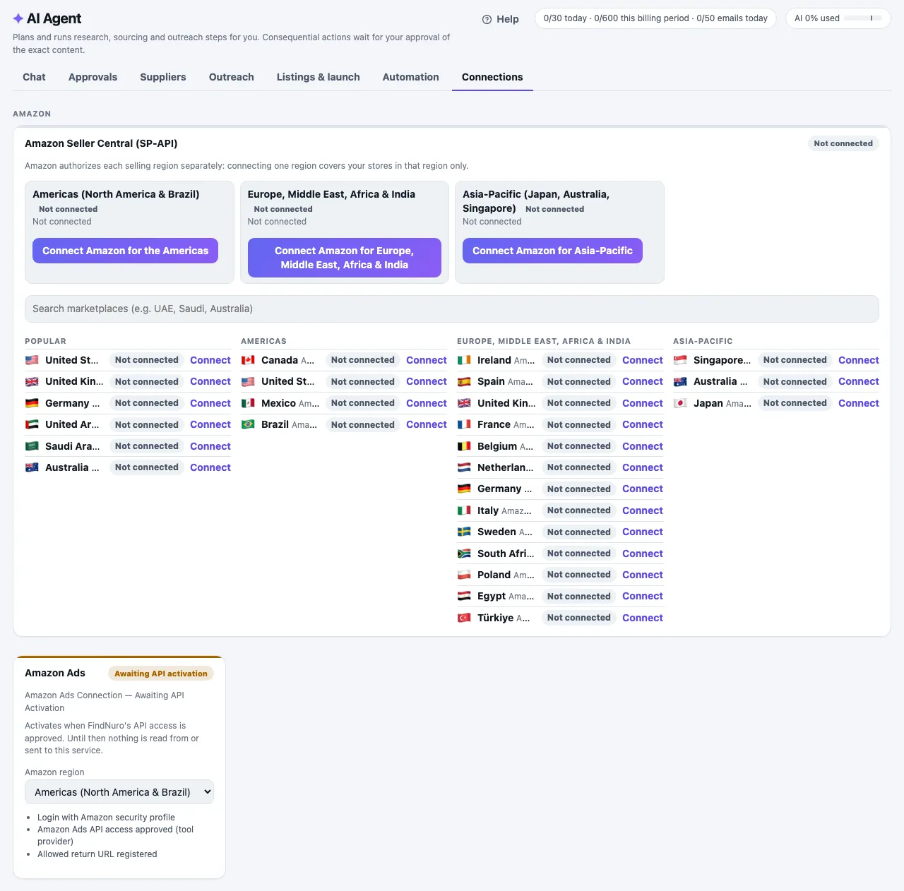Click Connect link for Saudi Arabia
This screenshot has width=904, height=891.
[210, 446]
